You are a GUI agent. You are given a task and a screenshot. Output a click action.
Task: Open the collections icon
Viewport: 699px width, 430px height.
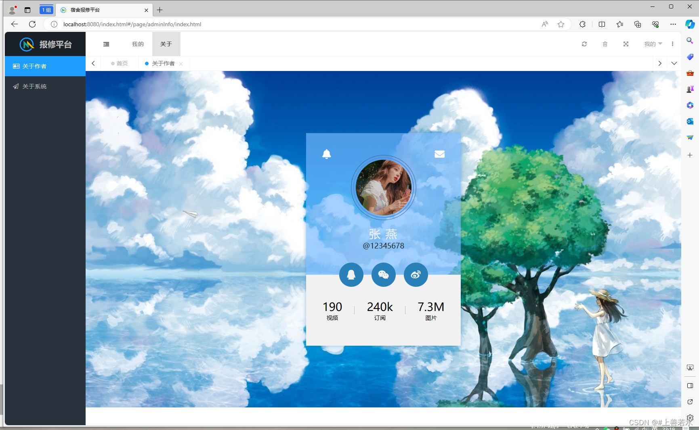[x=638, y=24]
